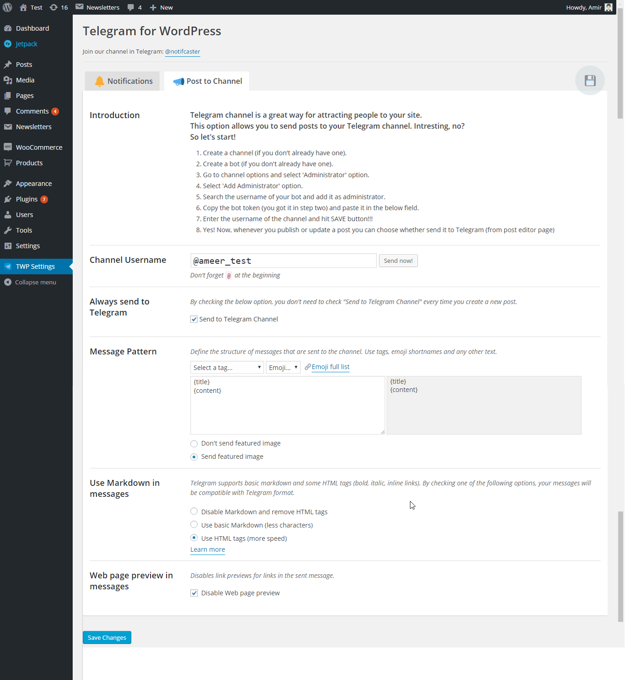This screenshot has width=625, height=680.
Task: Open the Appearance menu item
Action: point(36,184)
